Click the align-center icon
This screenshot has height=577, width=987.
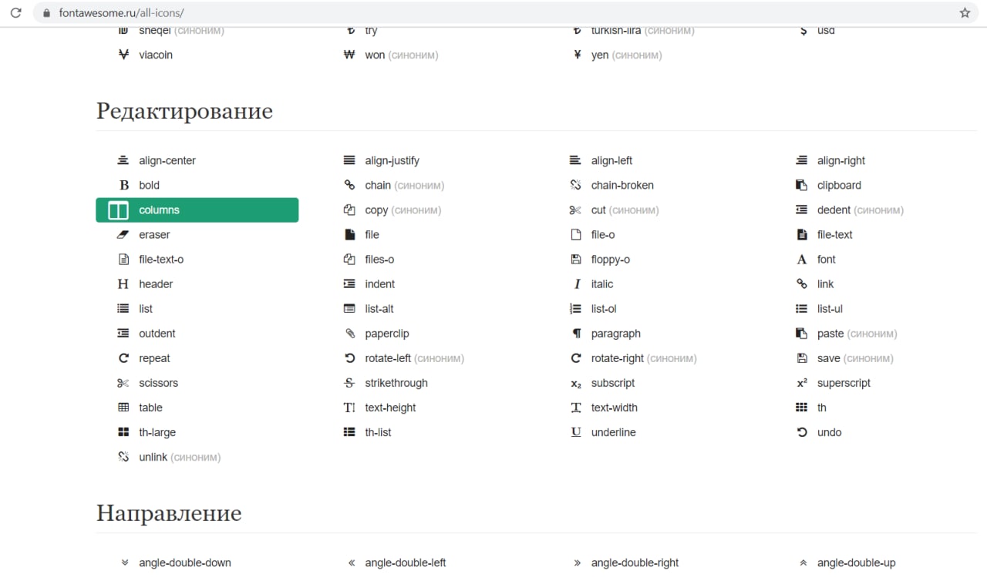pyautogui.click(x=123, y=160)
